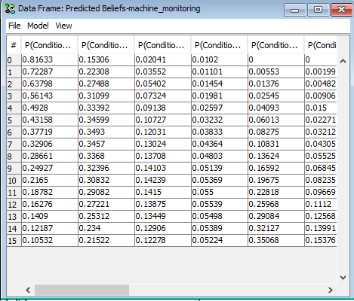The width and height of the screenshot is (354, 301).
Task: Click the horizontal scrollbar left arrow
Action: [28, 290]
